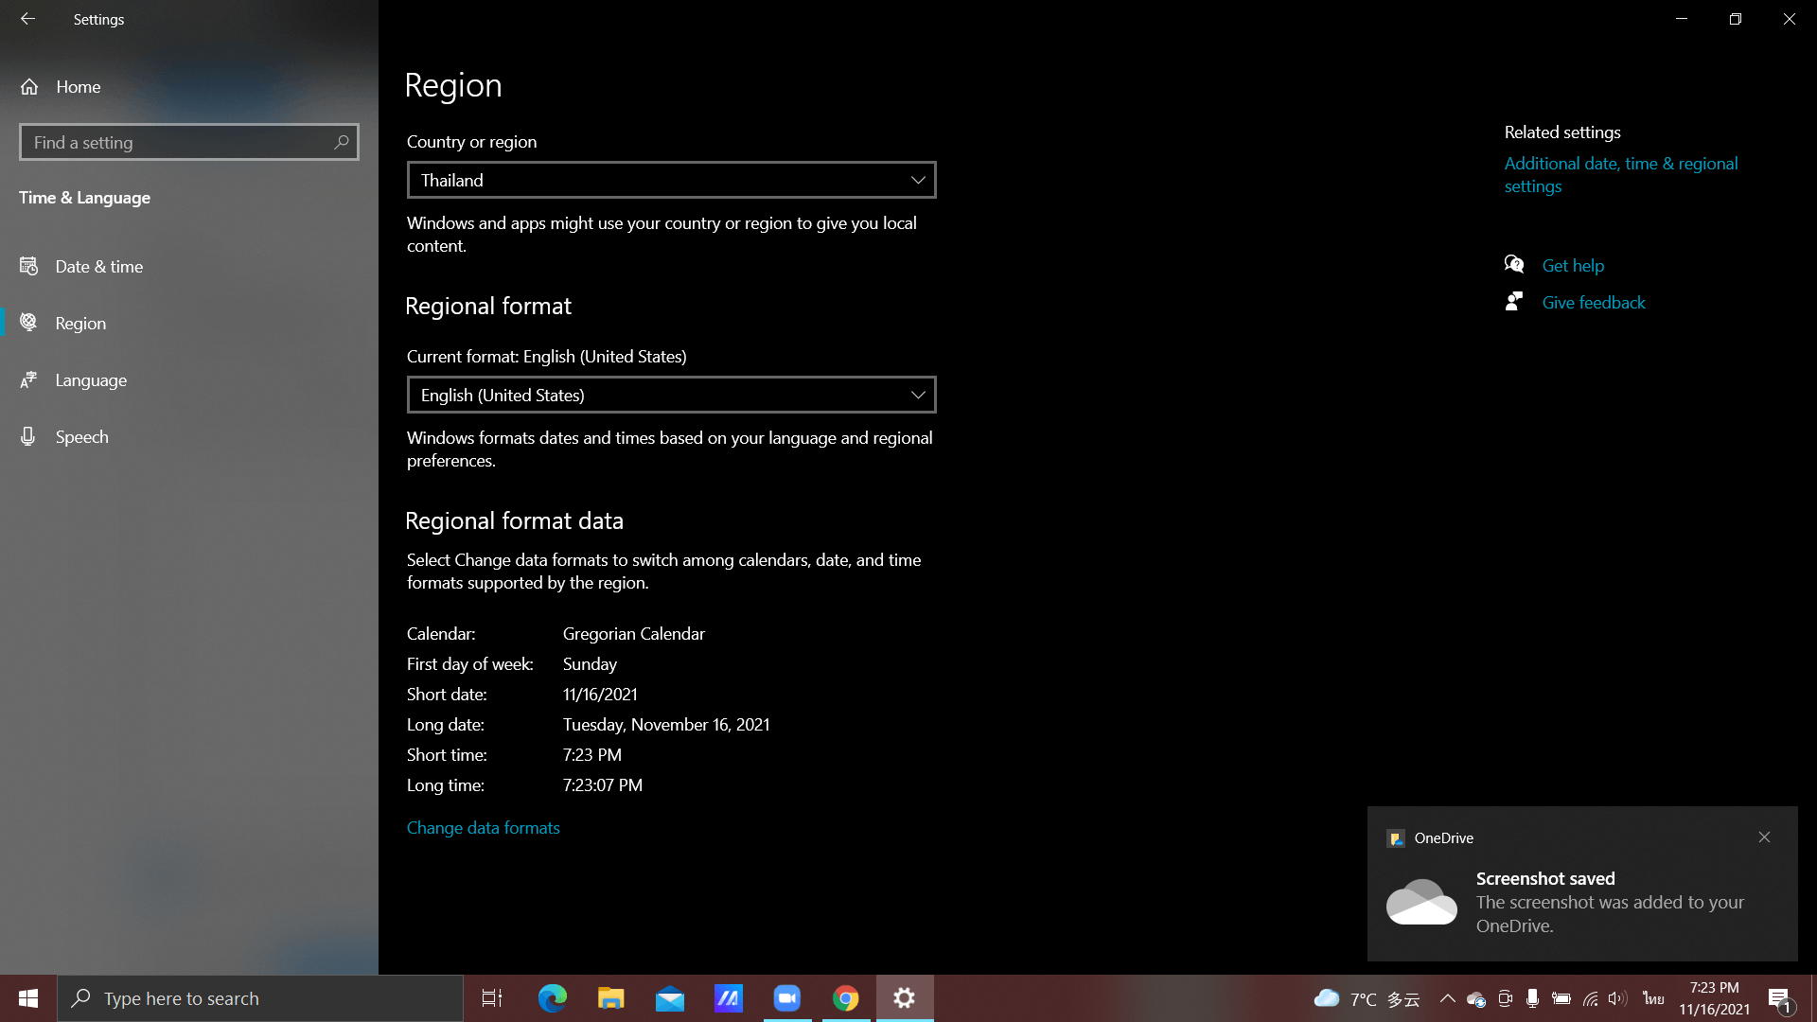Image resolution: width=1817 pixels, height=1022 pixels.
Task: Click the search magnifier in Find a setting
Action: pyautogui.click(x=342, y=142)
